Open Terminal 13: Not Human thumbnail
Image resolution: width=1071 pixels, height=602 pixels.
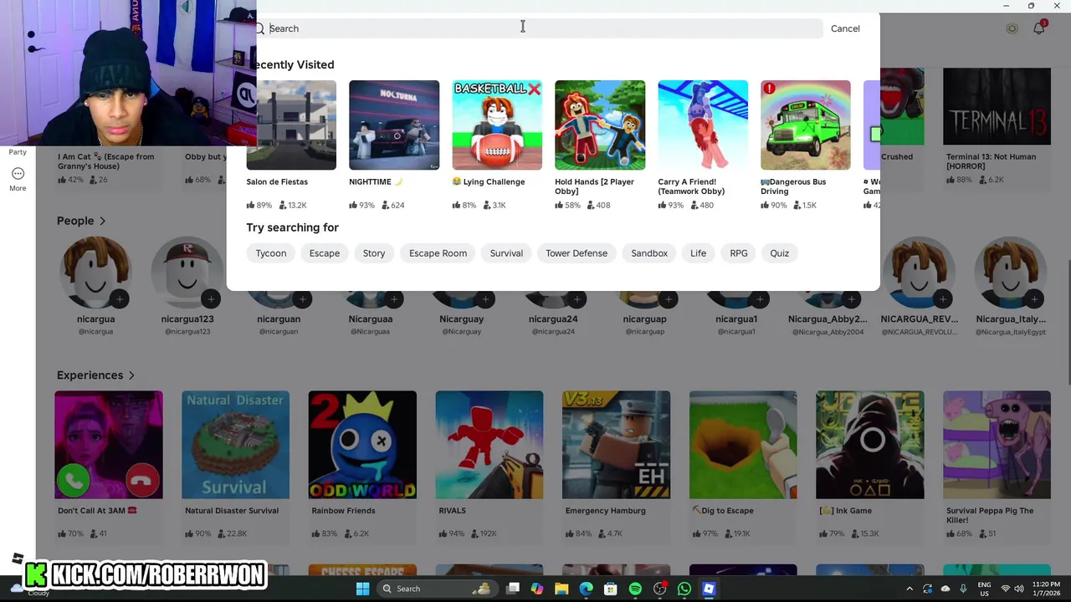pos(997,107)
